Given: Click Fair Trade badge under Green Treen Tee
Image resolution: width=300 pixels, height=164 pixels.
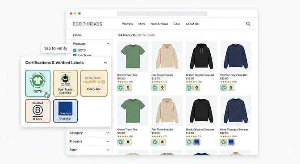Looking at the screenshot, I should pyautogui.click(x=128, y=142).
